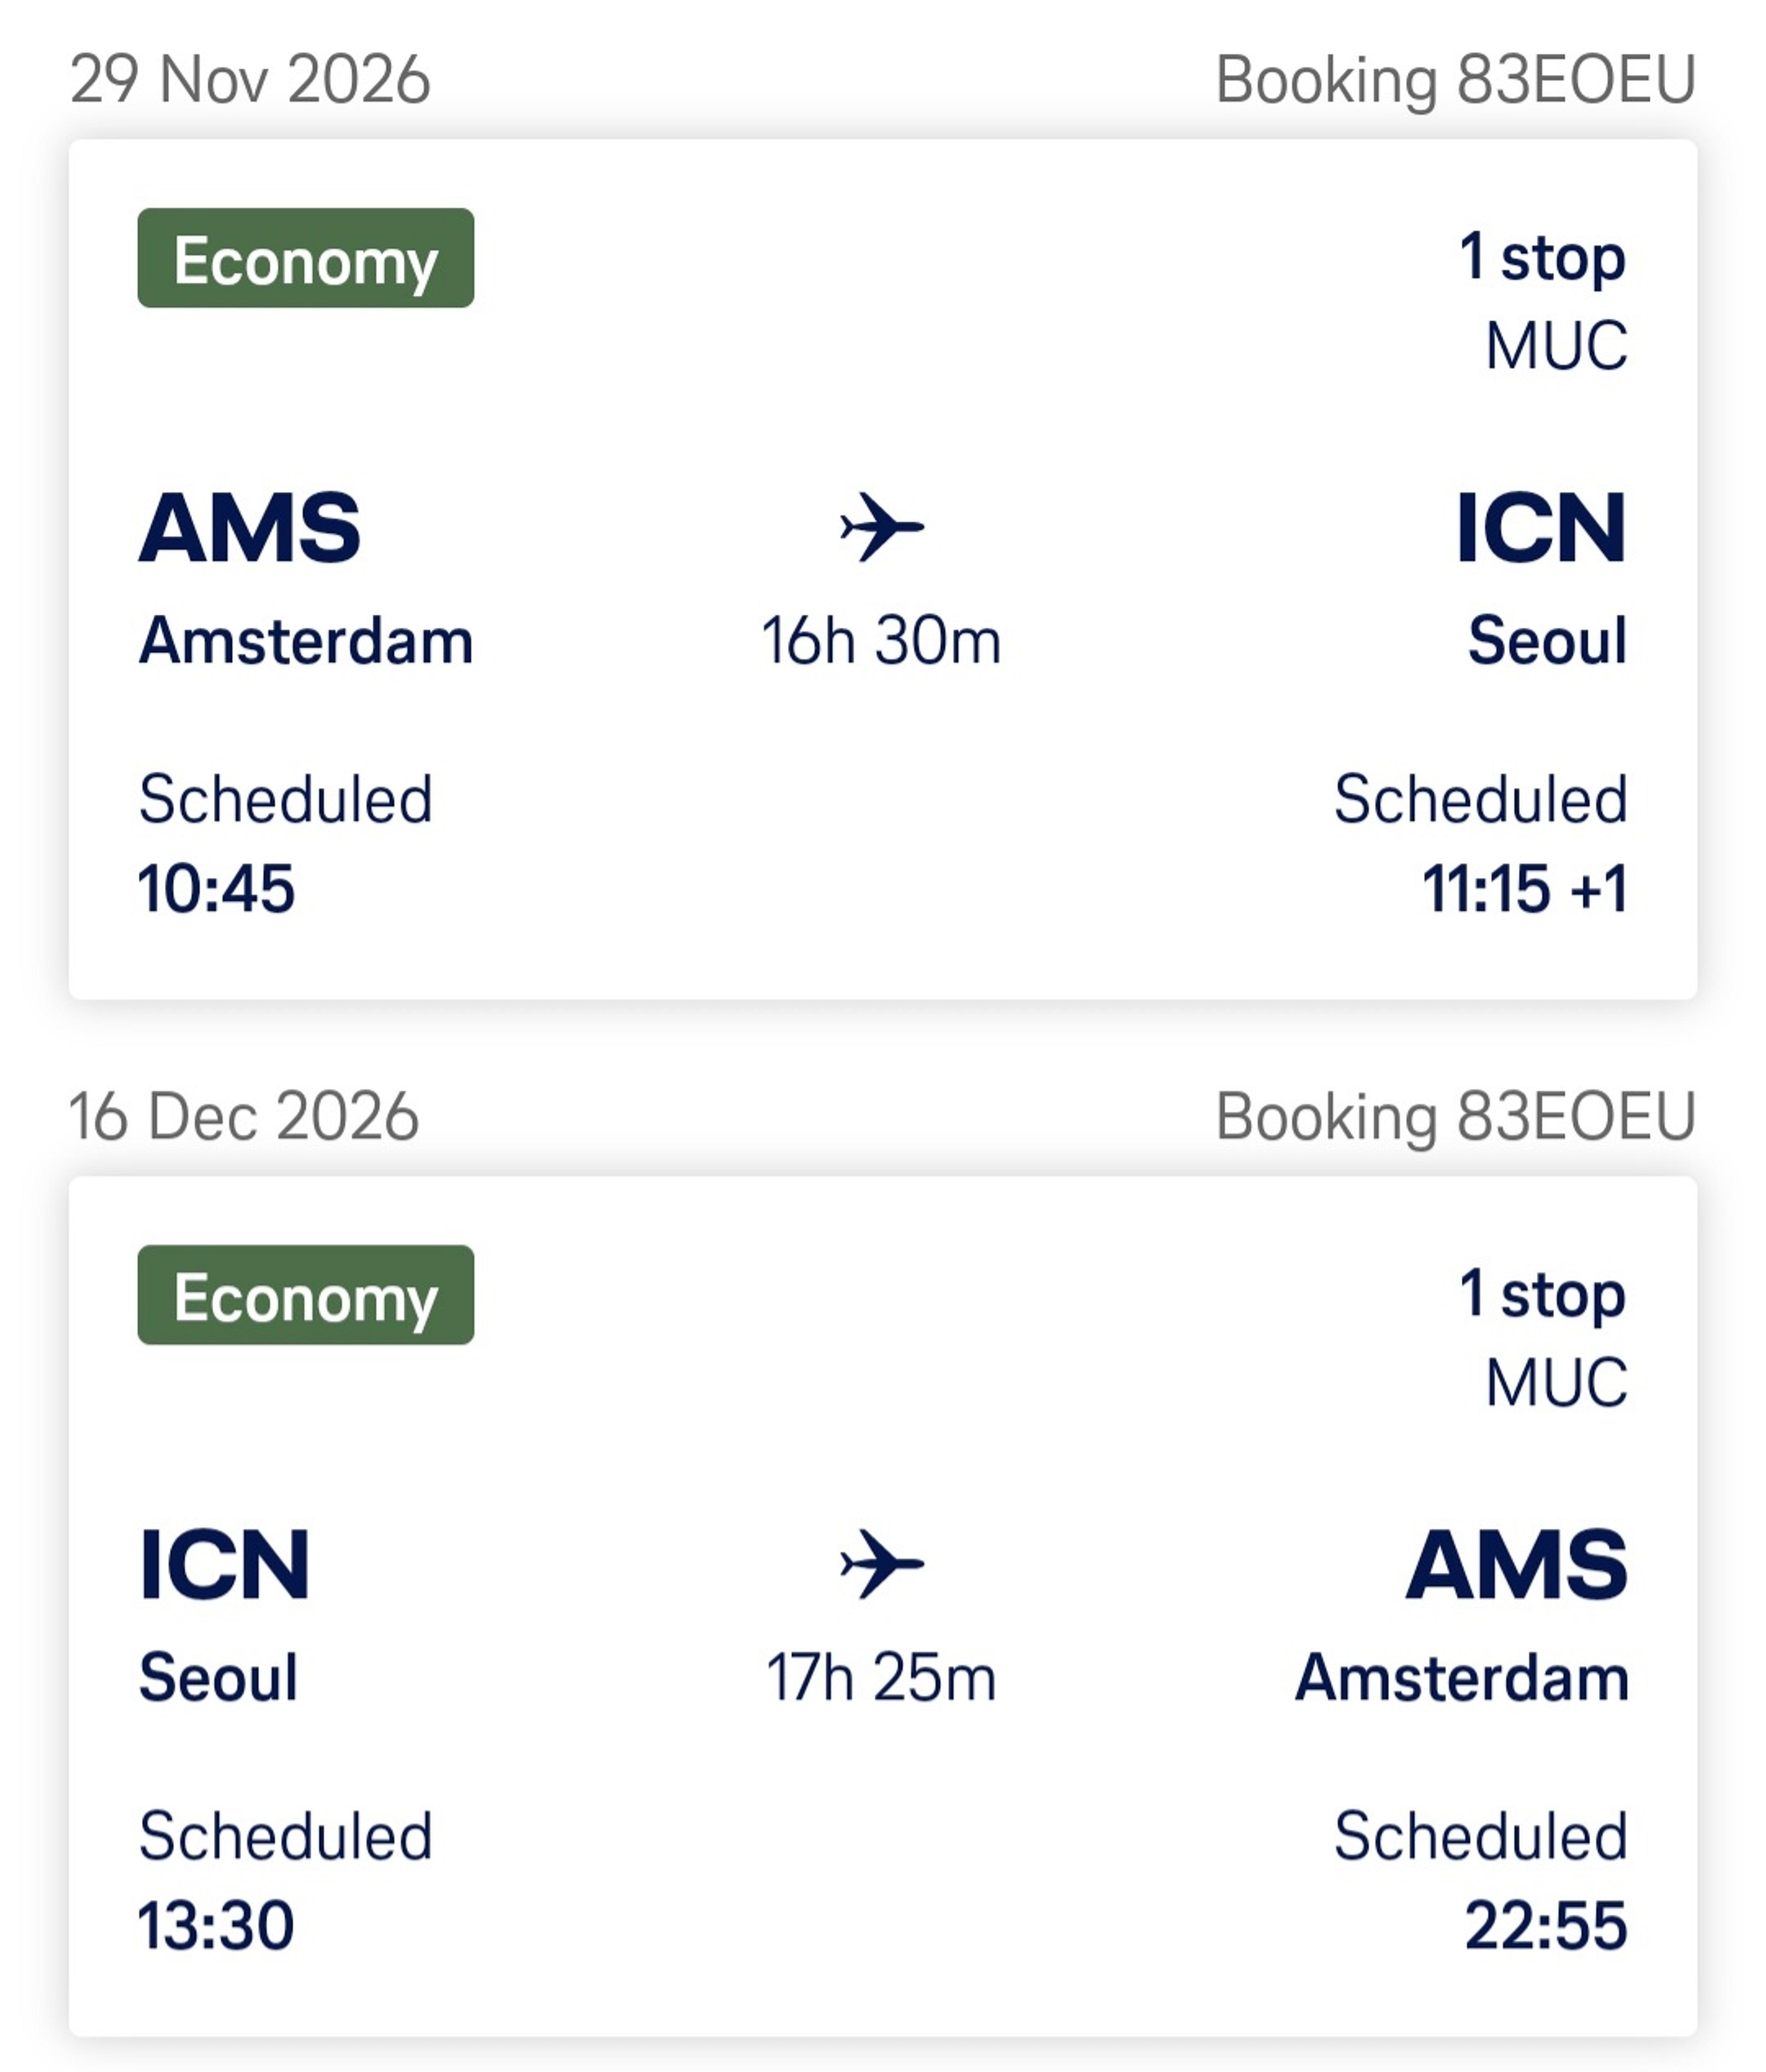Click the plane icon on the Amsterdam-to-Seoul flight

pyautogui.click(x=881, y=526)
